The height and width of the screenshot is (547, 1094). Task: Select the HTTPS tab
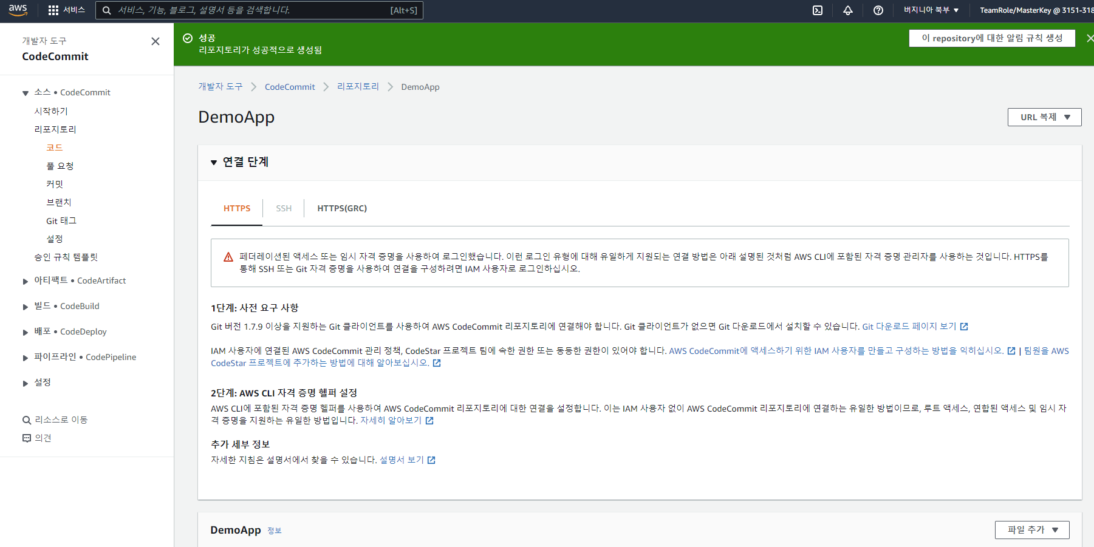(237, 208)
